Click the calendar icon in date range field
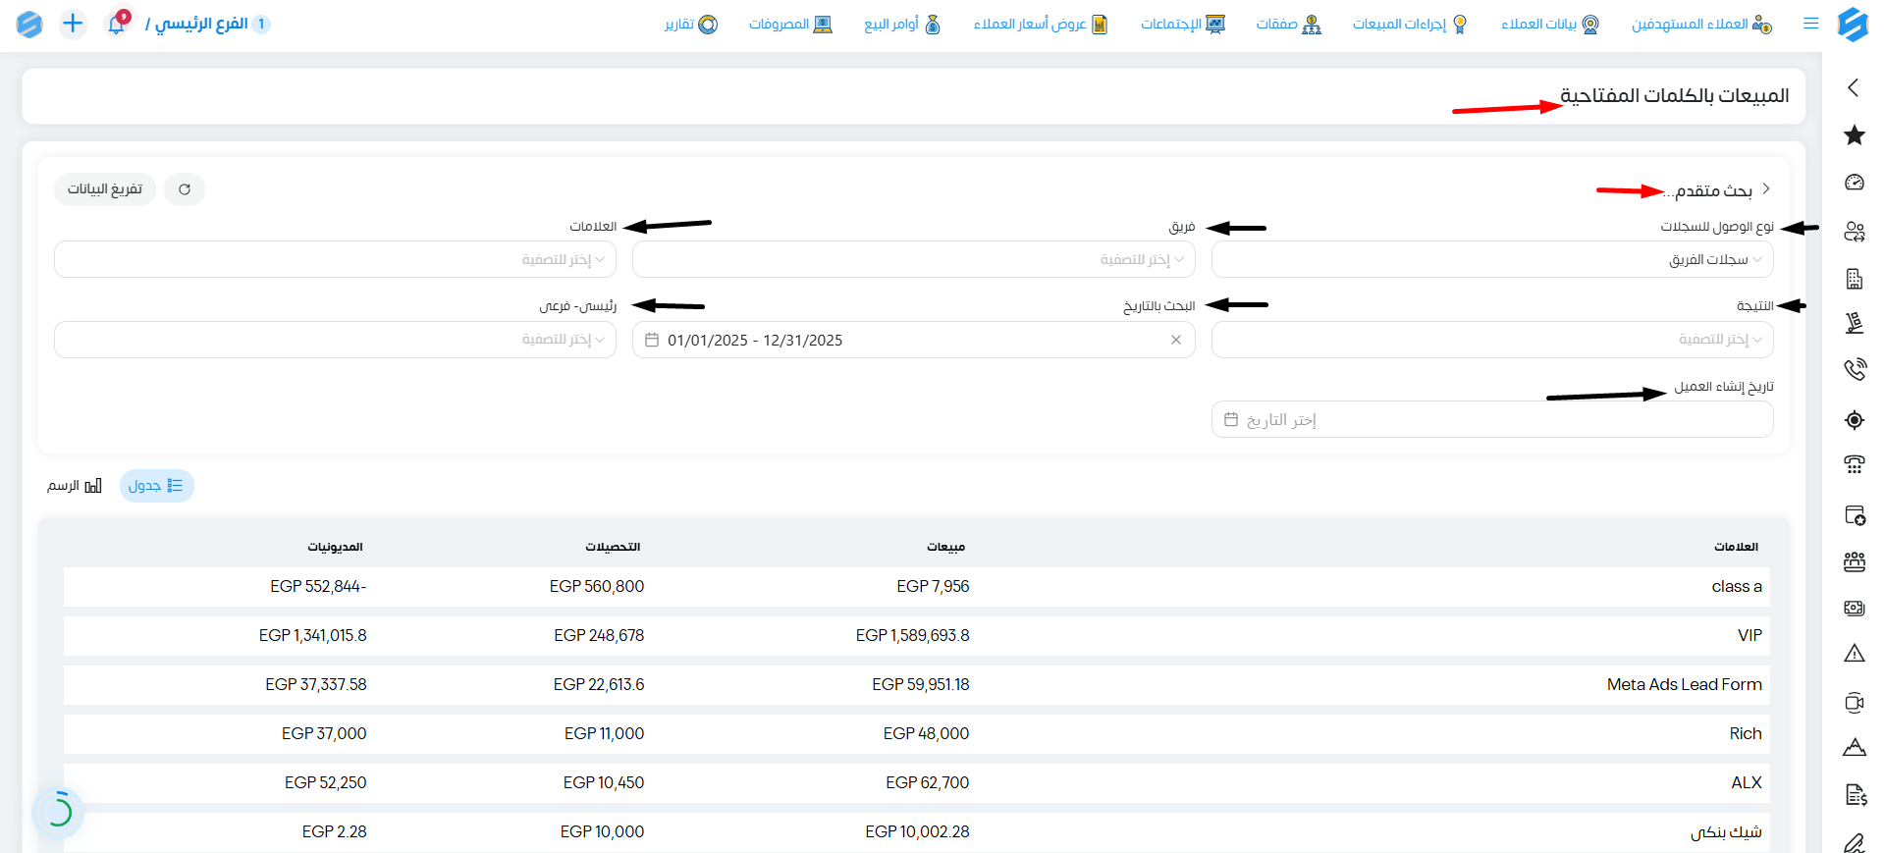Viewport: 1884px width, 853px height. (652, 340)
